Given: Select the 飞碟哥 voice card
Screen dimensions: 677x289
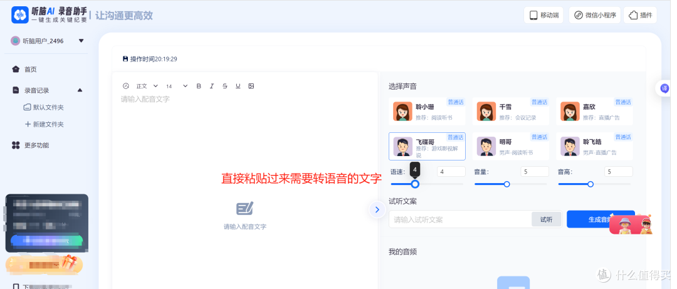Looking at the screenshot, I should pyautogui.click(x=427, y=147).
